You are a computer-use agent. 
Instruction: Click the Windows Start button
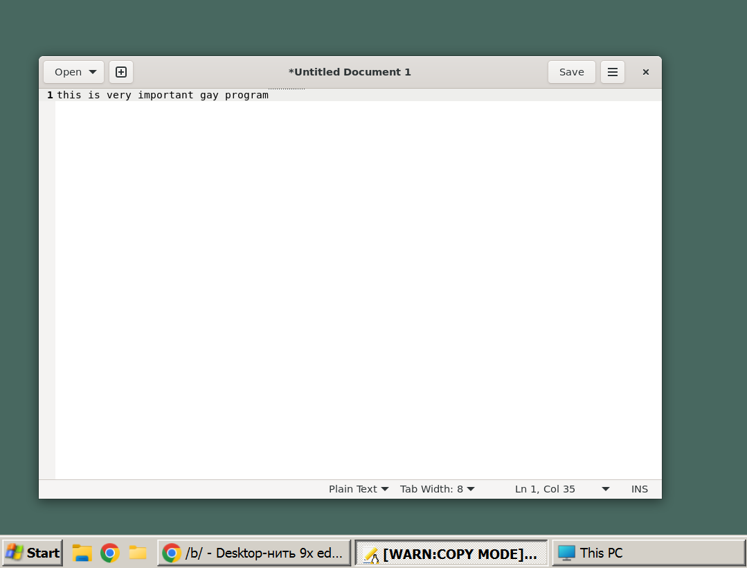(x=33, y=553)
